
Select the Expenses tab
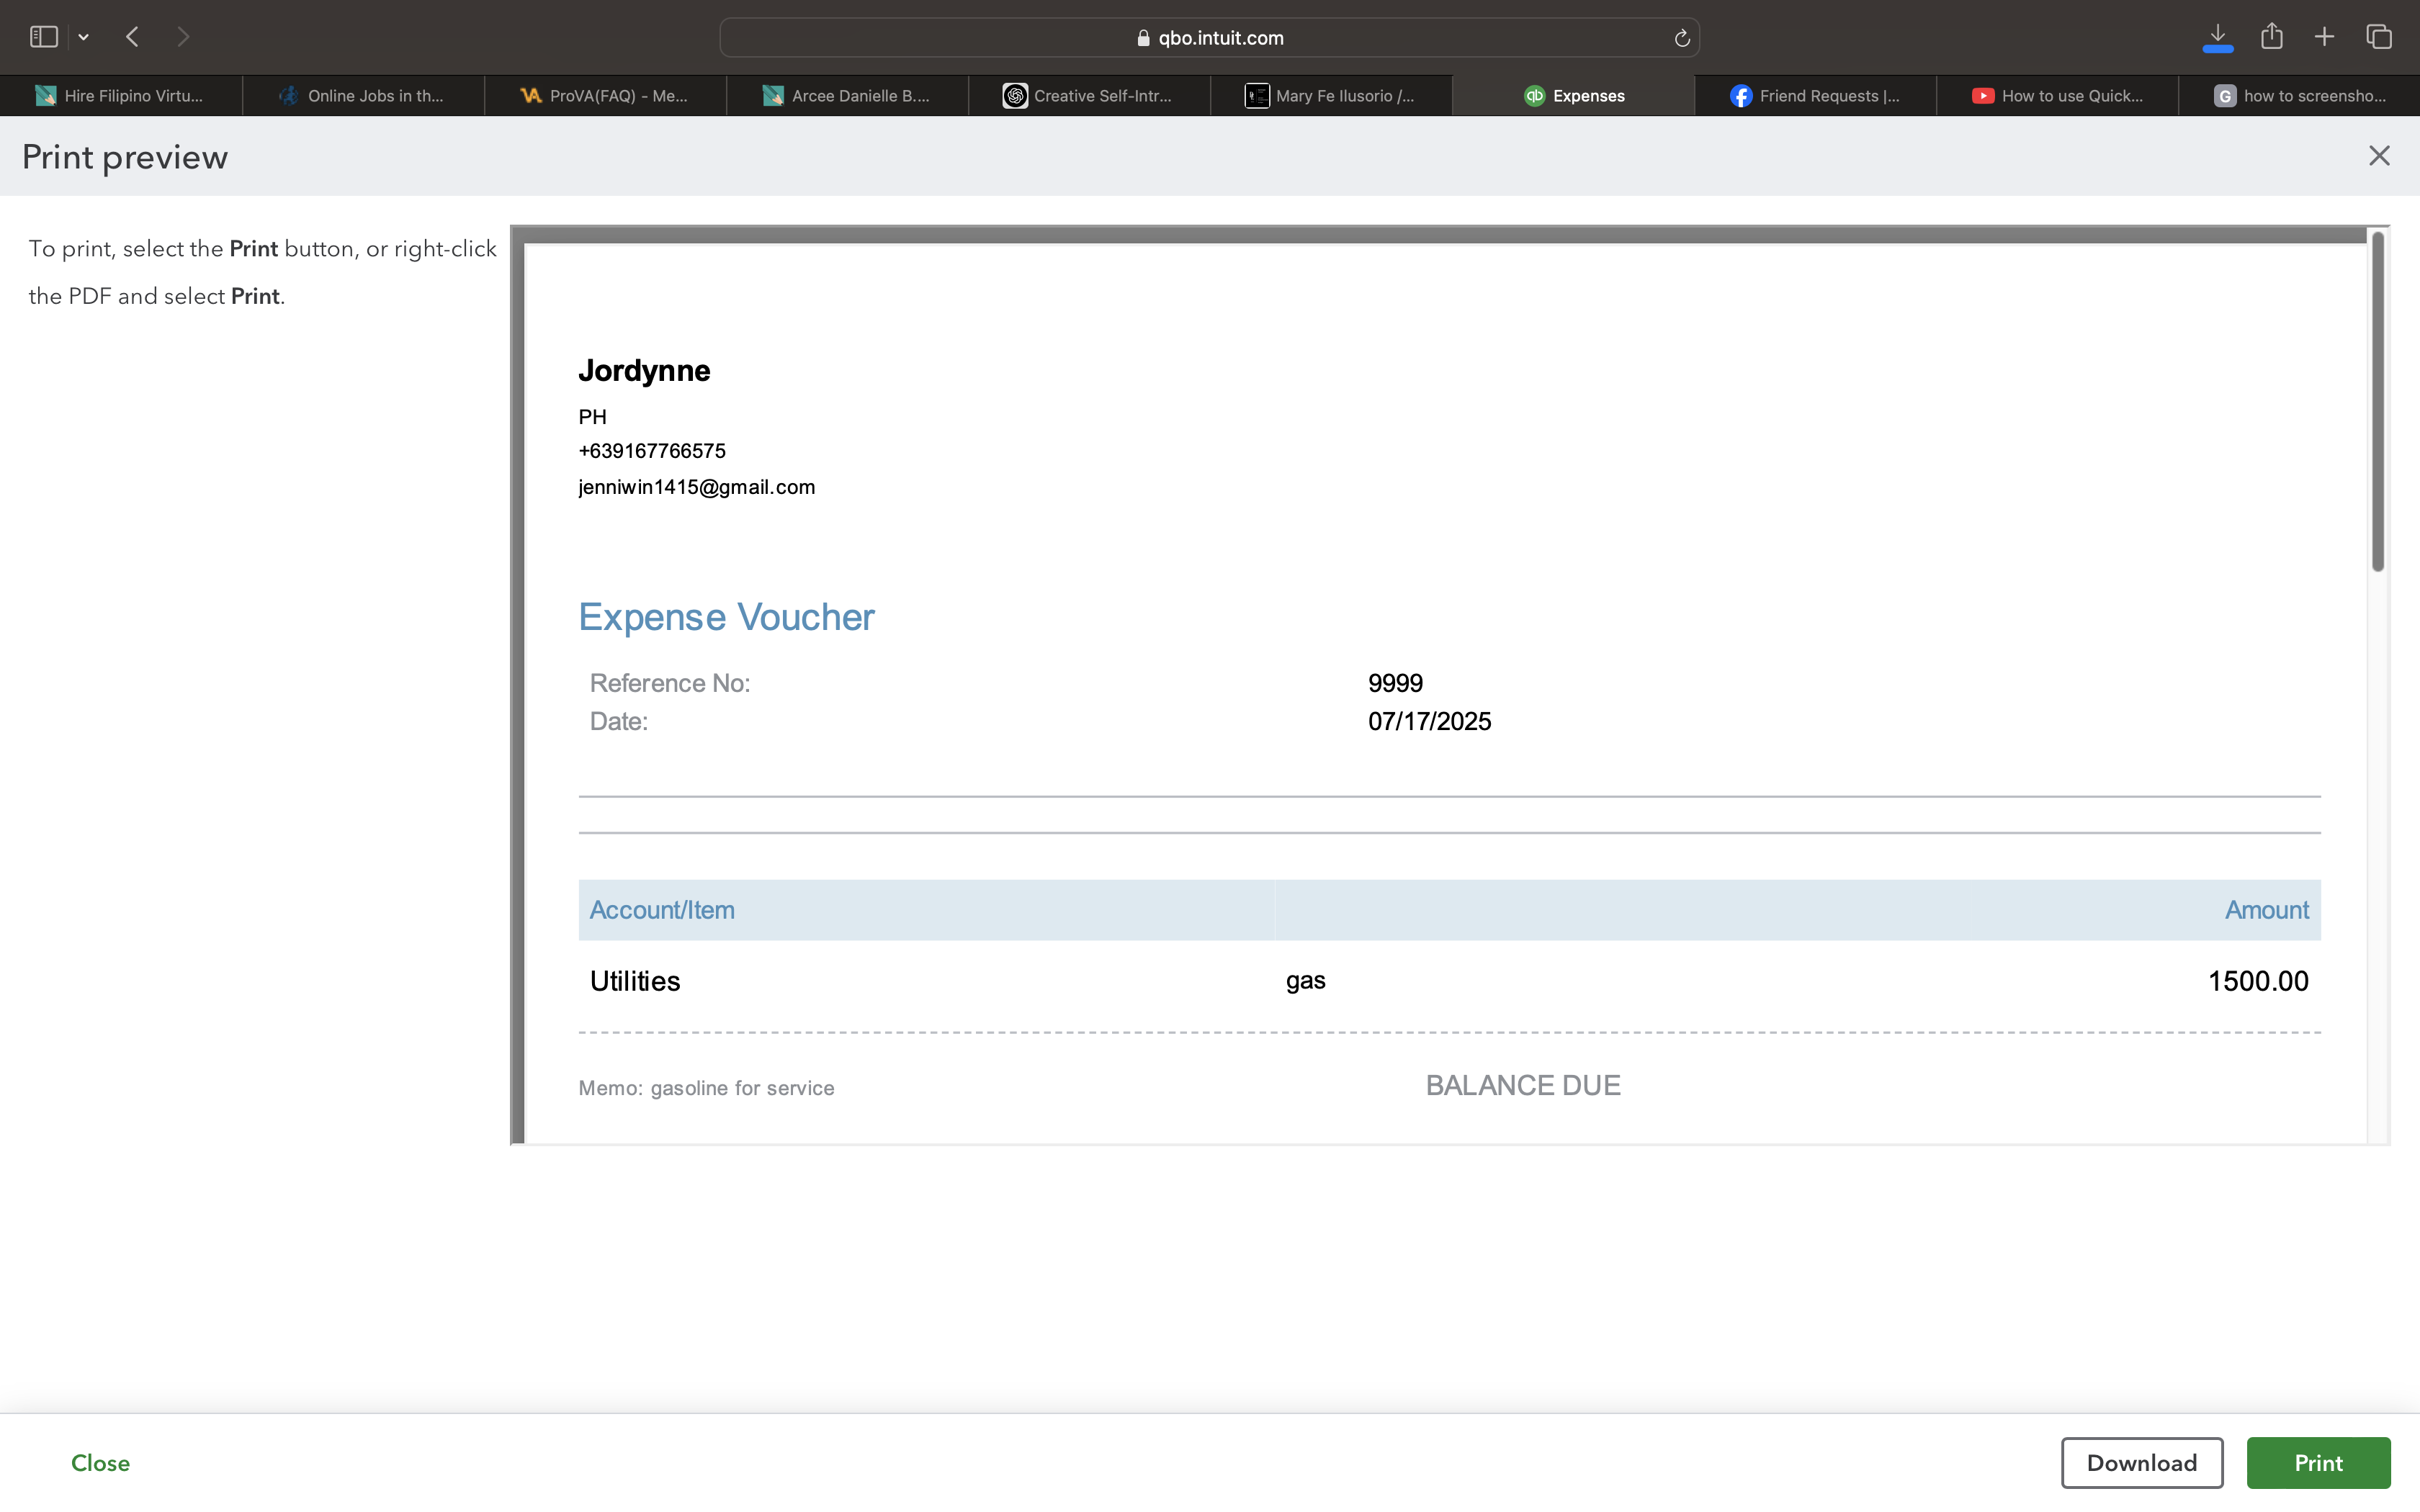[1573, 96]
